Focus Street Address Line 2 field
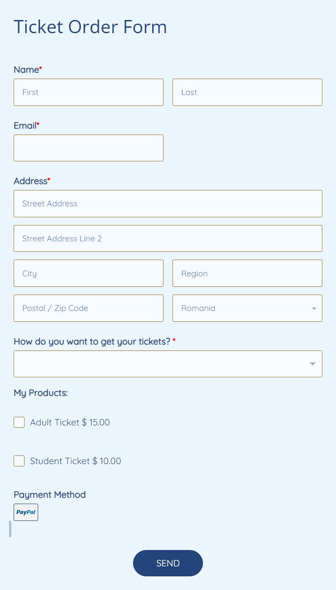Screen dimensions: 336x590 pos(168,239)
